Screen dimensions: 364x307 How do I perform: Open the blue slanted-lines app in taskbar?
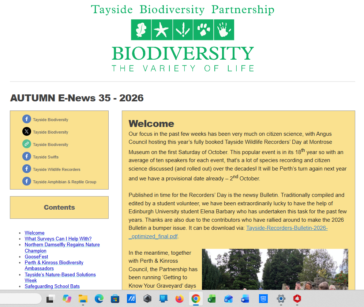[131, 299]
